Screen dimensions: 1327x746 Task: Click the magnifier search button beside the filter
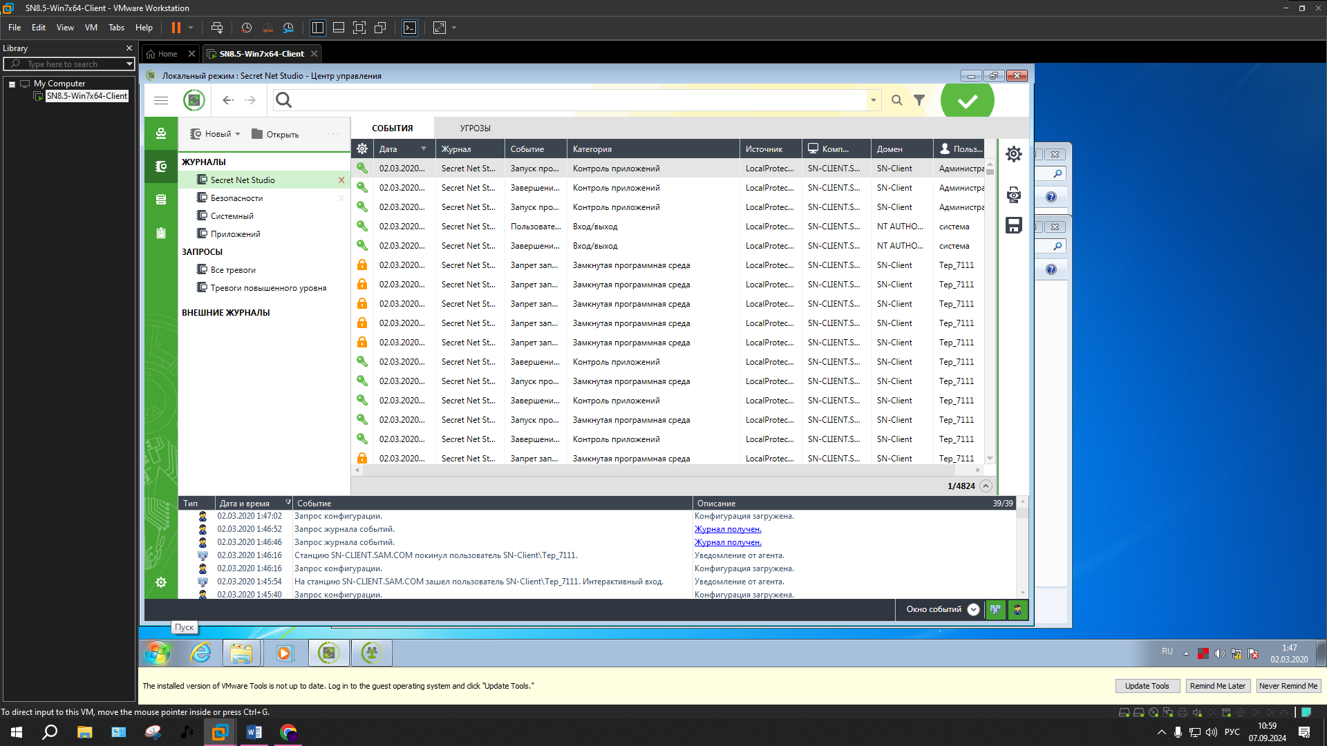(897, 100)
